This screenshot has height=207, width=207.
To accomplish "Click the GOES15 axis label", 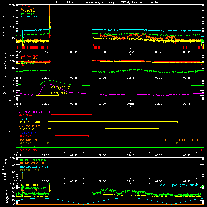I will (x=4, y=90).
